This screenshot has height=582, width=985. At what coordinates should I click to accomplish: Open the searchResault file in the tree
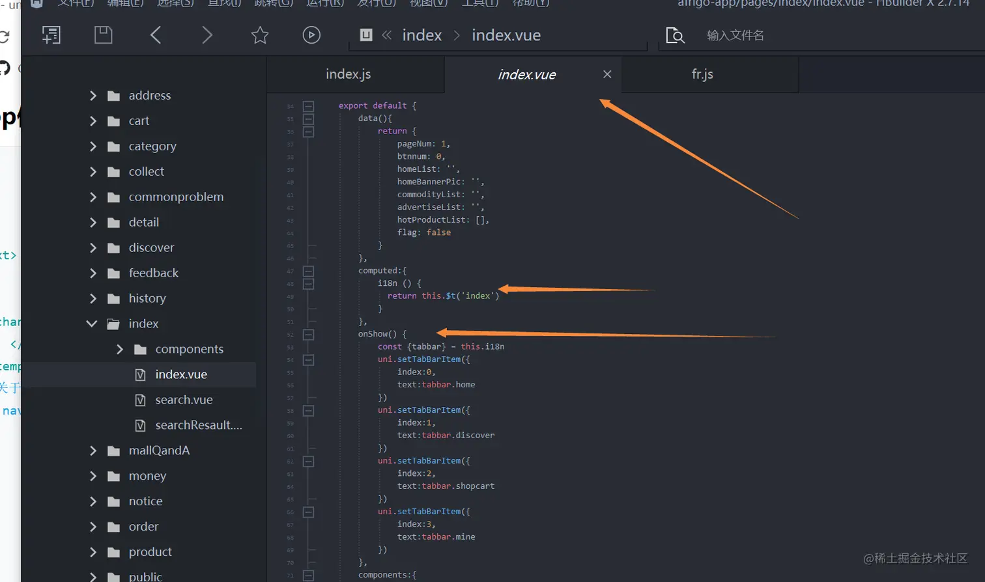point(198,425)
